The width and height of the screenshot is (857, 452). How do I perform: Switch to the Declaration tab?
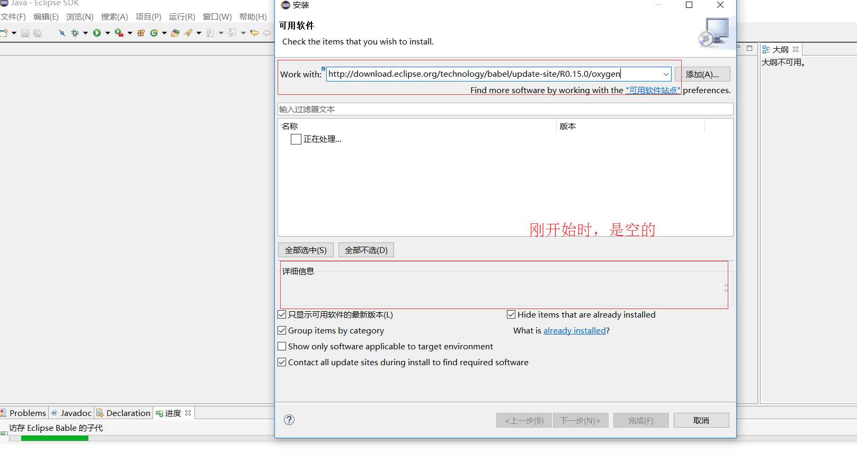click(123, 413)
